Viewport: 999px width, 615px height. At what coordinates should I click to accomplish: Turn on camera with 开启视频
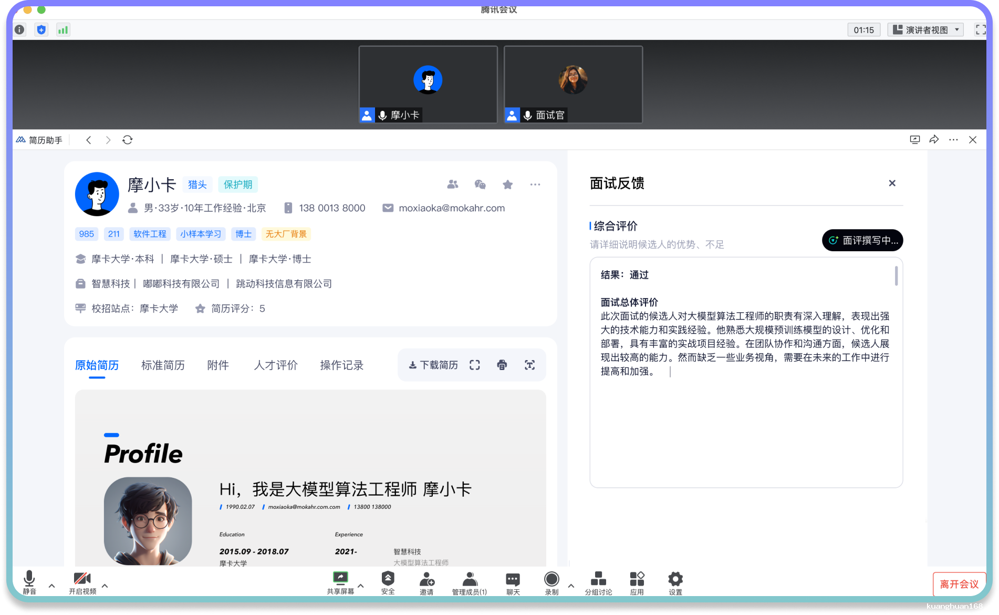click(82, 582)
